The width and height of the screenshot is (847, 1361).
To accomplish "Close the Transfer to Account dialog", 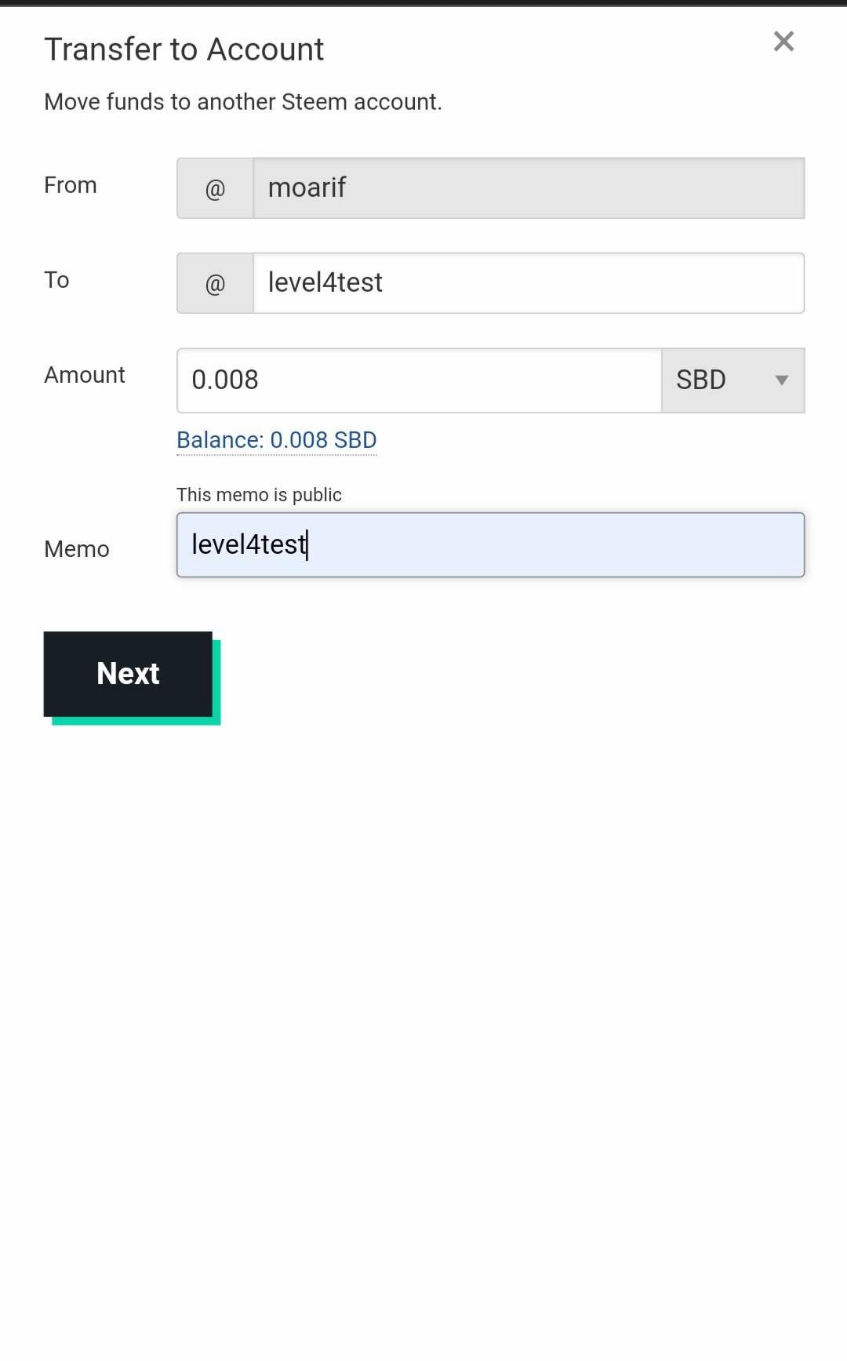I will click(x=783, y=42).
